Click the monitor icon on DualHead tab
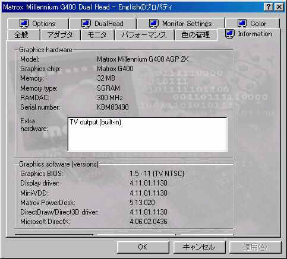The height and width of the screenshot is (259, 287). [86, 24]
